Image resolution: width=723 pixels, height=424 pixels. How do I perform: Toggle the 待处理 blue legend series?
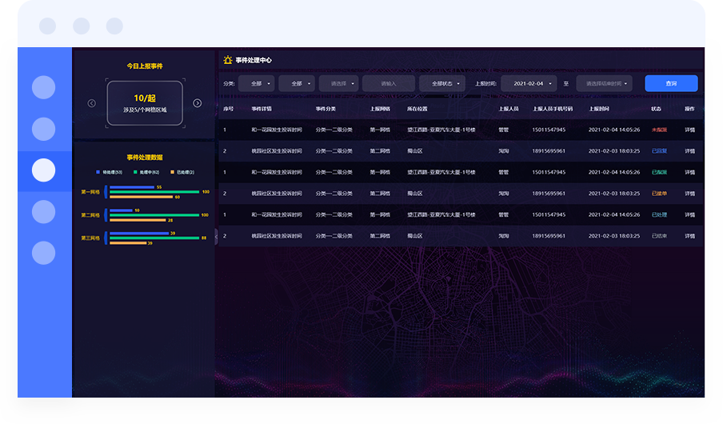(108, 172)
